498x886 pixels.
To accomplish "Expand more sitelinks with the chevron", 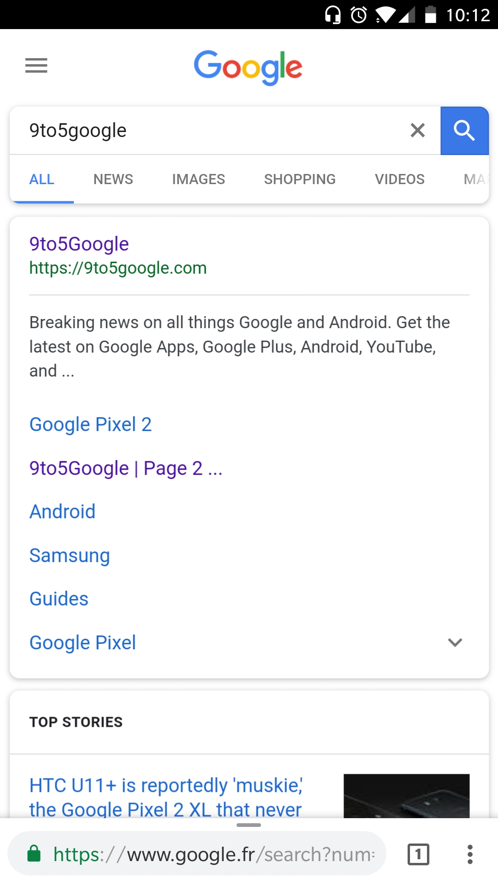I will pyautogui.click(x=455, y=642).
